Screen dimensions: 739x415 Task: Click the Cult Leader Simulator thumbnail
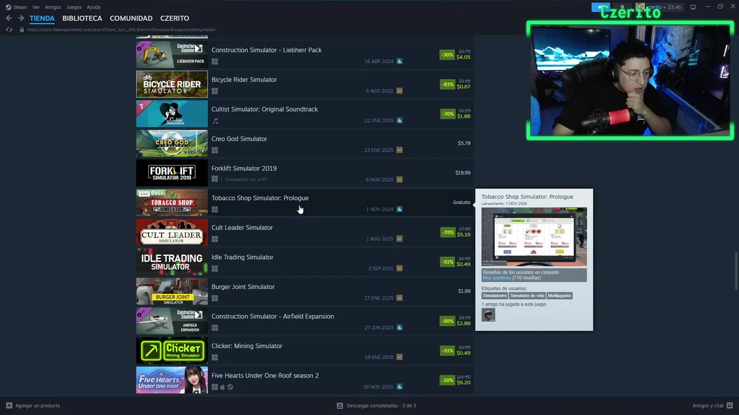point(172,233)
